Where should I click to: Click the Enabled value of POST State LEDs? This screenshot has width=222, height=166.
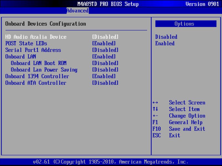click(x=104, y=43)
